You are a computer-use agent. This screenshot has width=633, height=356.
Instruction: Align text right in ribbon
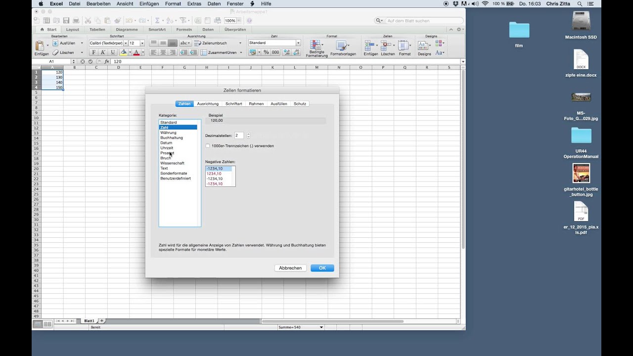click(x=173, y=52)
